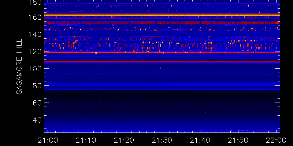Click the isolated burst near 100 at 21:30

(160, 68)
